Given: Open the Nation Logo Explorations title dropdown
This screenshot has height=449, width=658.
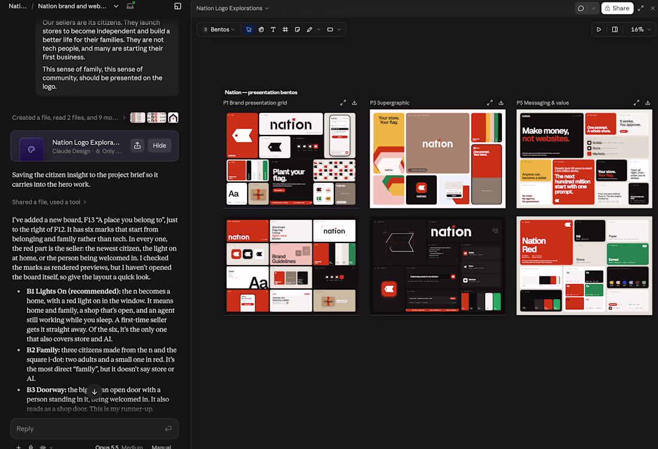Looking at the screenshot, I should [233, 8].
